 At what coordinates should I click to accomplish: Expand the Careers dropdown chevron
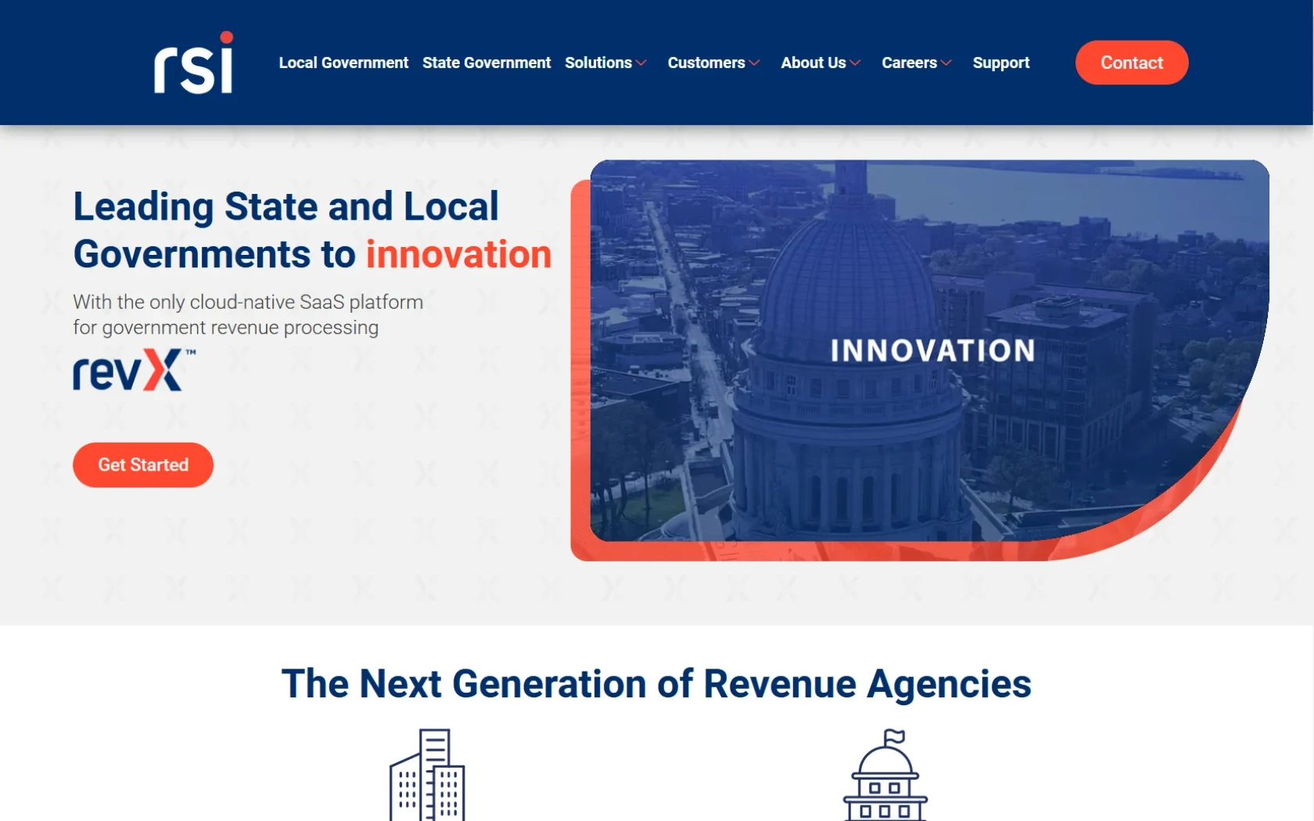[x=946, y=63]
